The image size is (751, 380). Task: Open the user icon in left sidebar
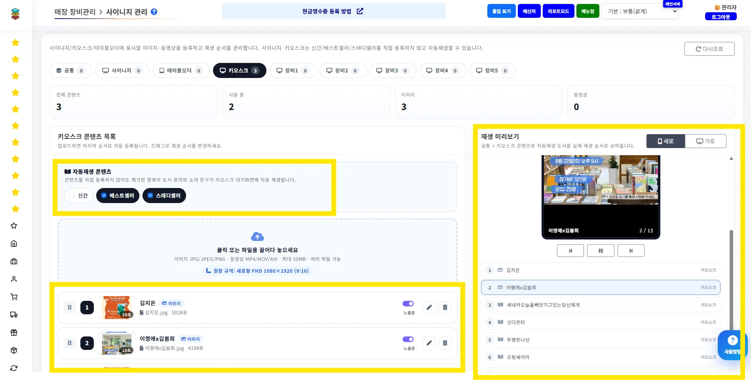click(x=14, y=279)
